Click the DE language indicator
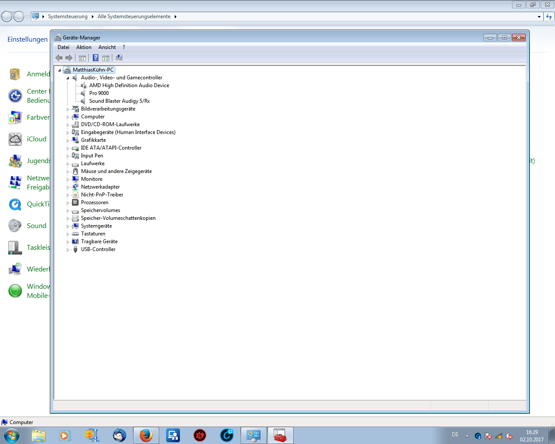 (455, 434)
